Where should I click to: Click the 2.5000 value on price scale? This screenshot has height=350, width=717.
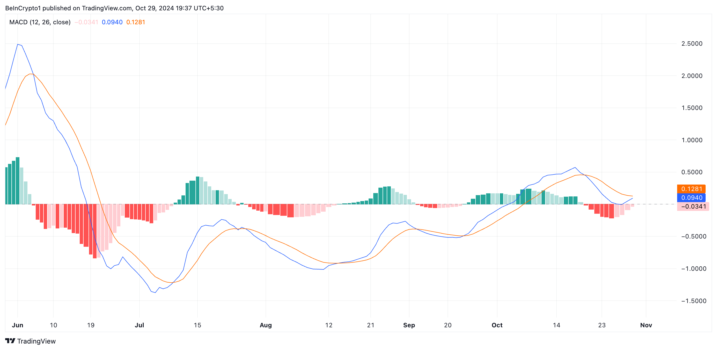(x=692, y=44)
